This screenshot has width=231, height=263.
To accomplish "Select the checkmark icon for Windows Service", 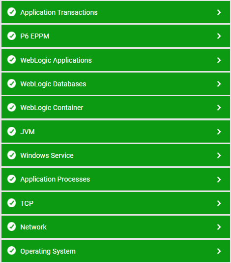I will (11, 155).
